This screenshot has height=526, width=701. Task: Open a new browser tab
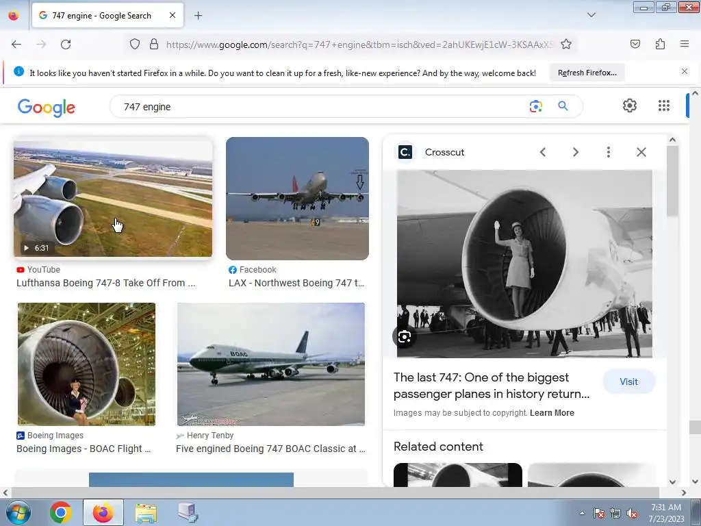198,16
